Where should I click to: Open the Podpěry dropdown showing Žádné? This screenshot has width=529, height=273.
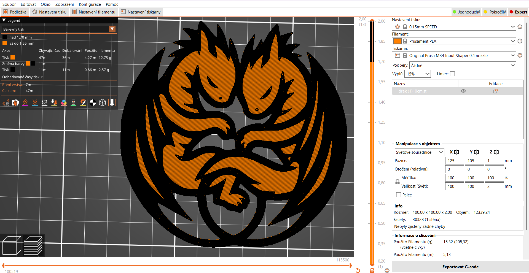[x=463, y=65]
